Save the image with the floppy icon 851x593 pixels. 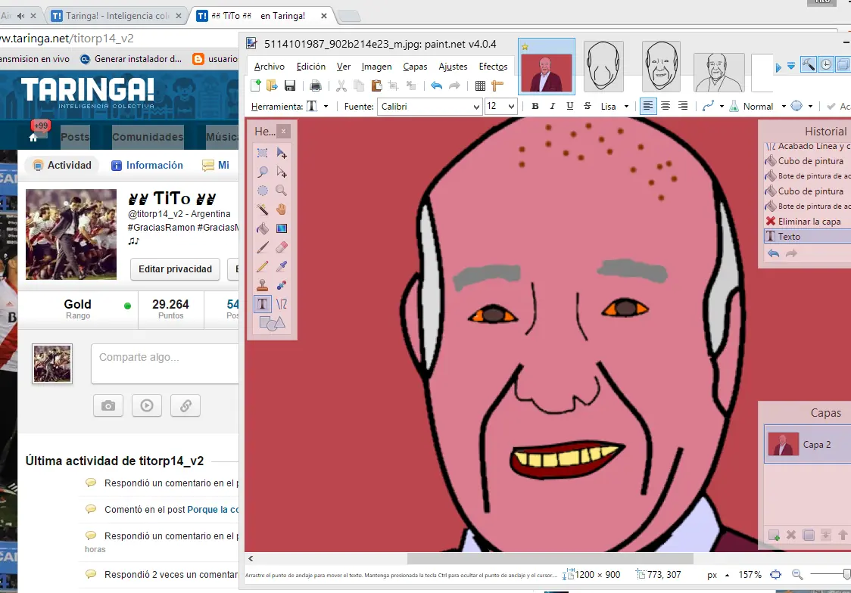tap(290, 85)
